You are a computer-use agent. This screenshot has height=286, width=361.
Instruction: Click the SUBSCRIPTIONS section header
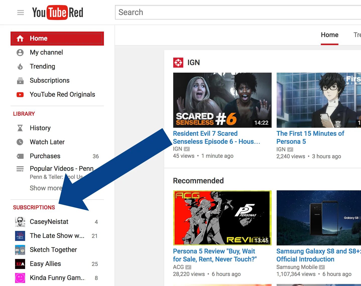click(x=34, y=208)
